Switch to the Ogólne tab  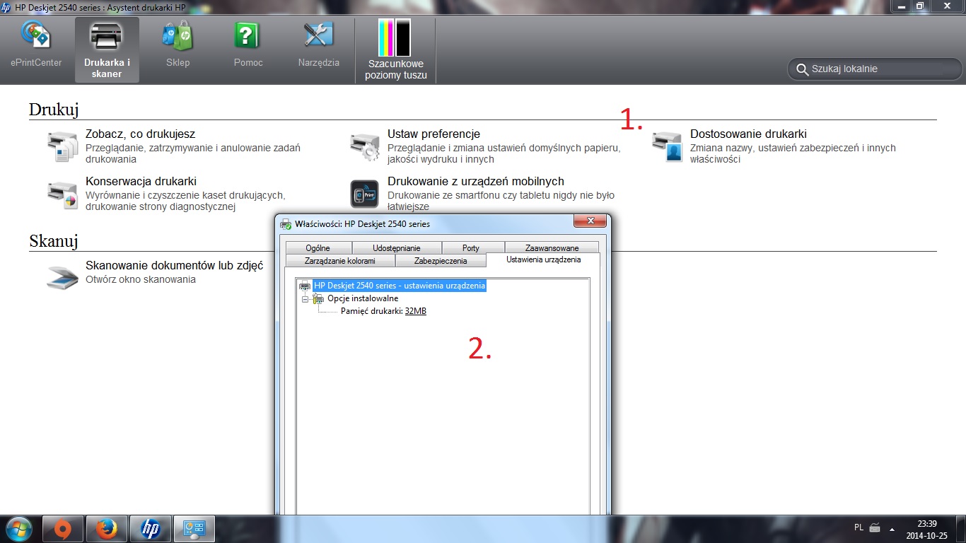pos(318,247)
